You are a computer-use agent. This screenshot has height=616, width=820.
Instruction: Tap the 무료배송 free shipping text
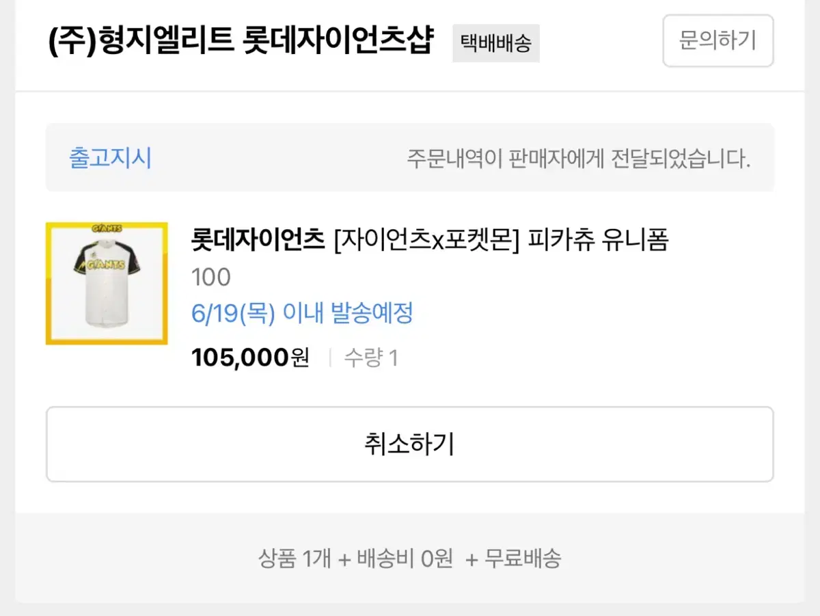pyautogui.click(x=523, y=559)
